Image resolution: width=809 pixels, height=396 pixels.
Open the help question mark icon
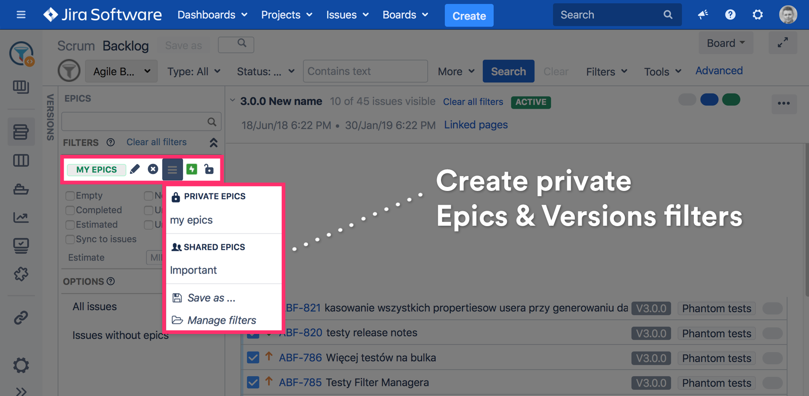730,15
